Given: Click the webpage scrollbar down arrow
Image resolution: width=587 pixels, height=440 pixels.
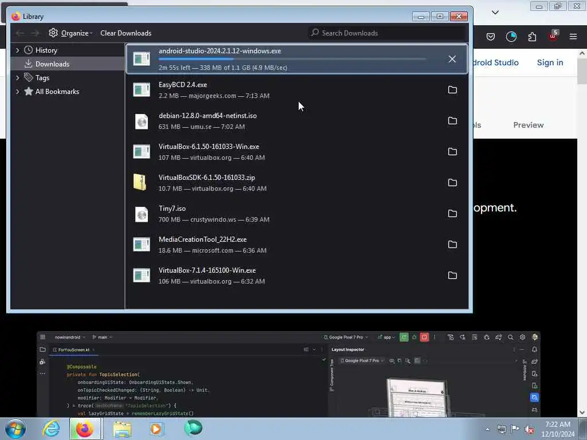Looking at the screenshot, I should pos(582,412).
